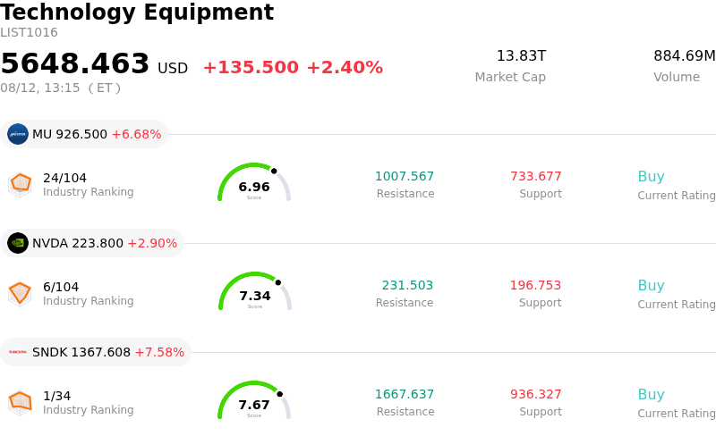Click the Buy rating for MU

click(652, 177)
